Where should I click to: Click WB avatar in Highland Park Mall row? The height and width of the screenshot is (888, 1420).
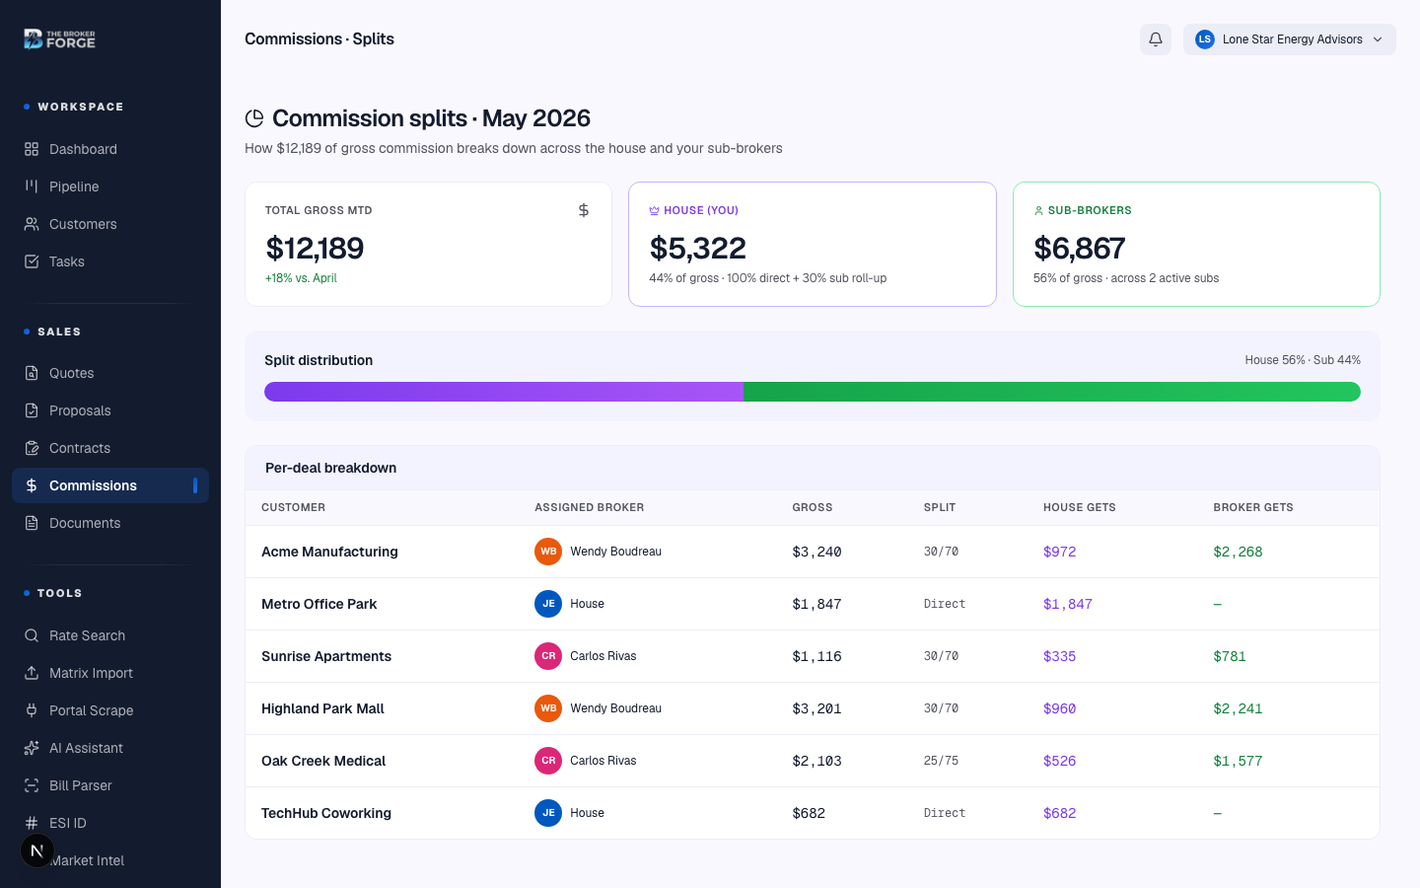(548, 708)
